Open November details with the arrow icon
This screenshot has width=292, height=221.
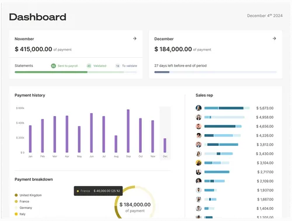134,38
